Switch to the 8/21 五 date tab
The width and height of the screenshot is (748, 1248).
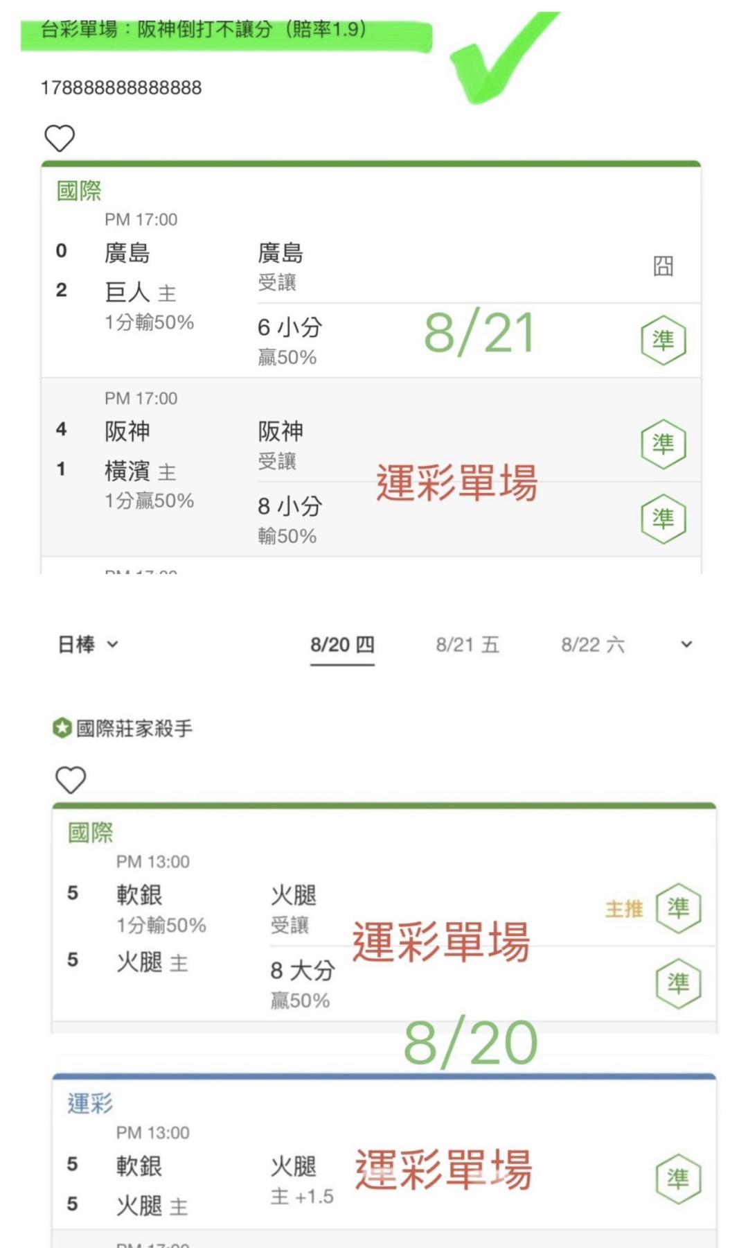[x=467, y=645]
